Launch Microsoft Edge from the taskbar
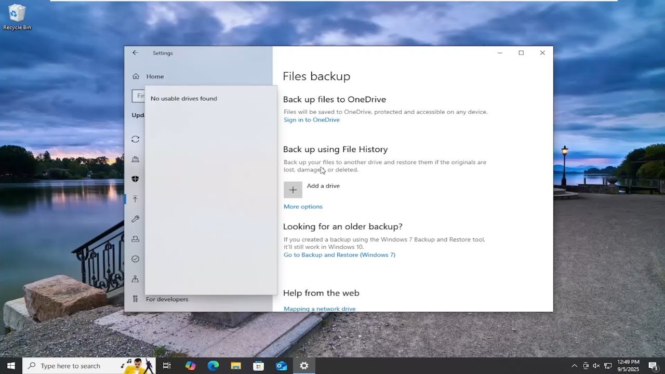 (x=213, y=366)
